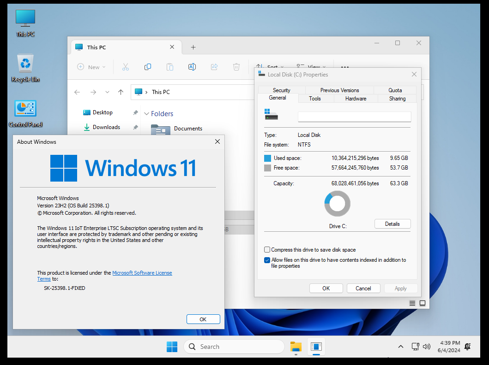Open the Terms link in About Windows
This screenshot has width=489, height=365.
tap(44, 279)
